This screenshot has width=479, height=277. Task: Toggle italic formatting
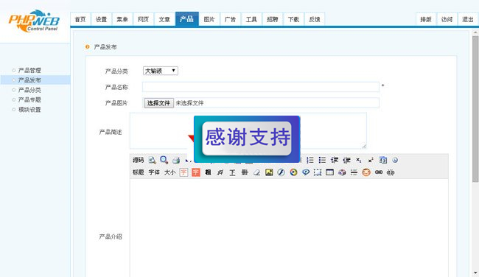coord(220,172)
